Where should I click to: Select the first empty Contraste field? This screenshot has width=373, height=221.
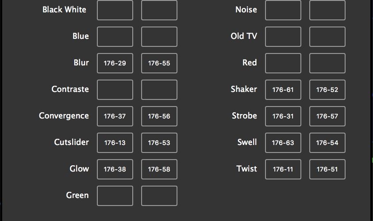115,90
